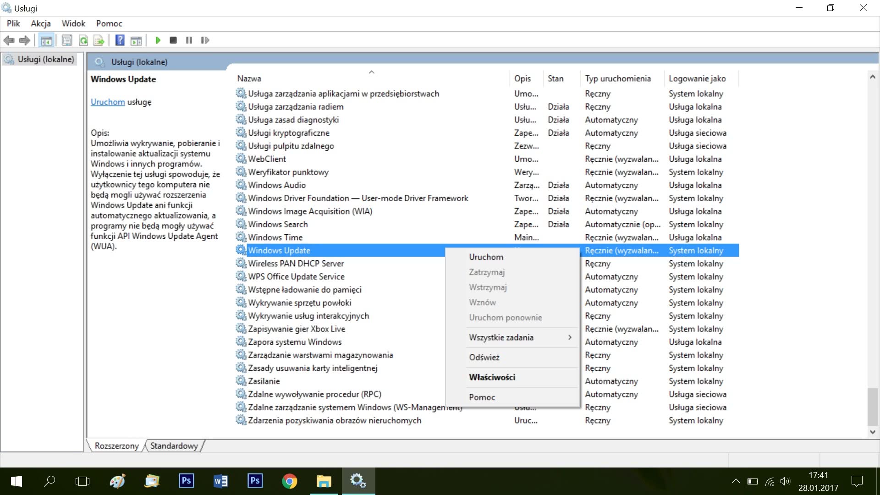880x495 pixels.
Task: Open the Help toolbar icon
Action: pyautogui.click(x=120, y=40)
